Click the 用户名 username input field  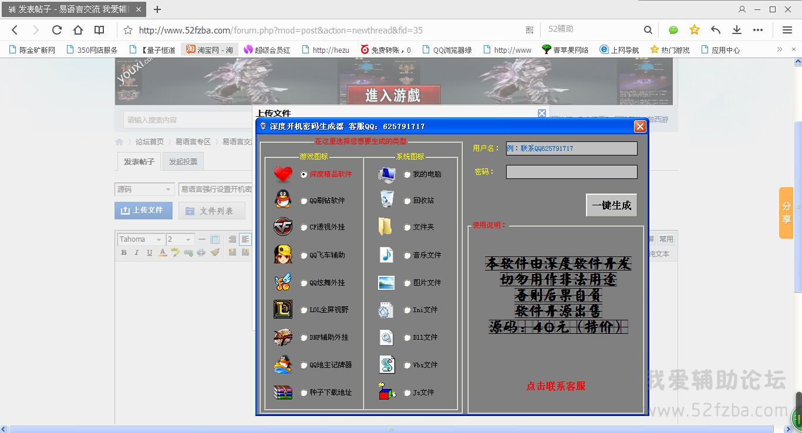click(571, 148)
